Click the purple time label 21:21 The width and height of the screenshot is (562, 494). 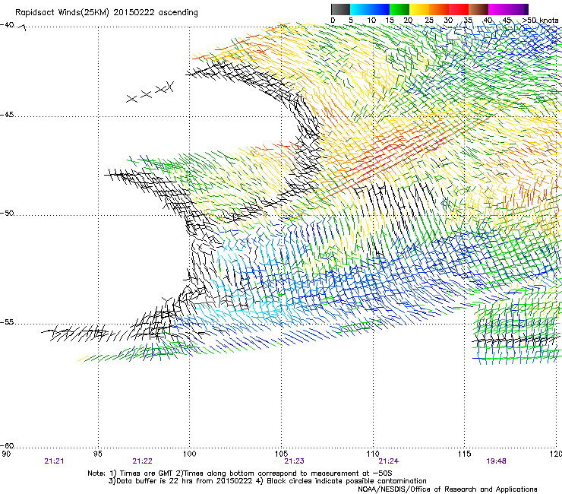(54, 461)
